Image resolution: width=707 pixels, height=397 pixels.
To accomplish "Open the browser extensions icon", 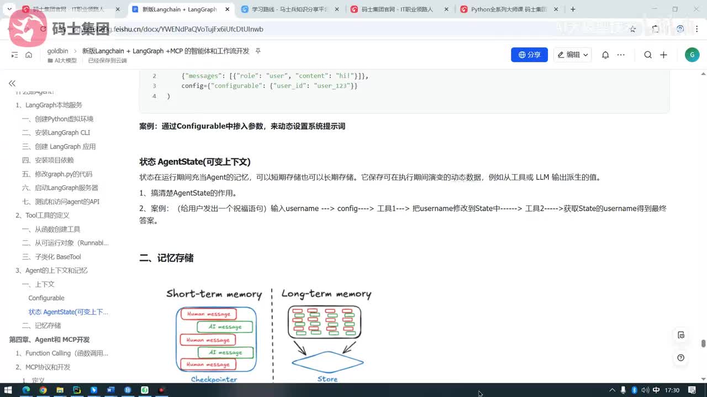I will click(656, 29).
